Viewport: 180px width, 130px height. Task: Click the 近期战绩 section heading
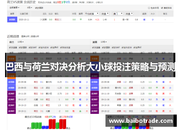13,36
